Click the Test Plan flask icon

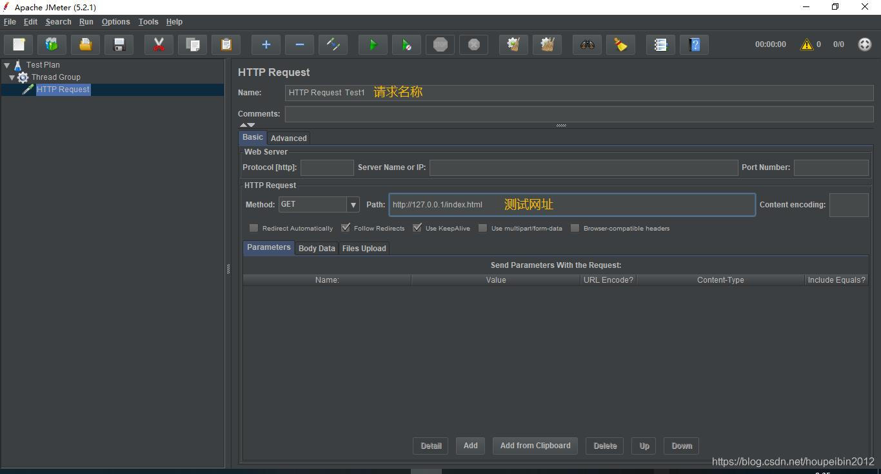point(17,65)
